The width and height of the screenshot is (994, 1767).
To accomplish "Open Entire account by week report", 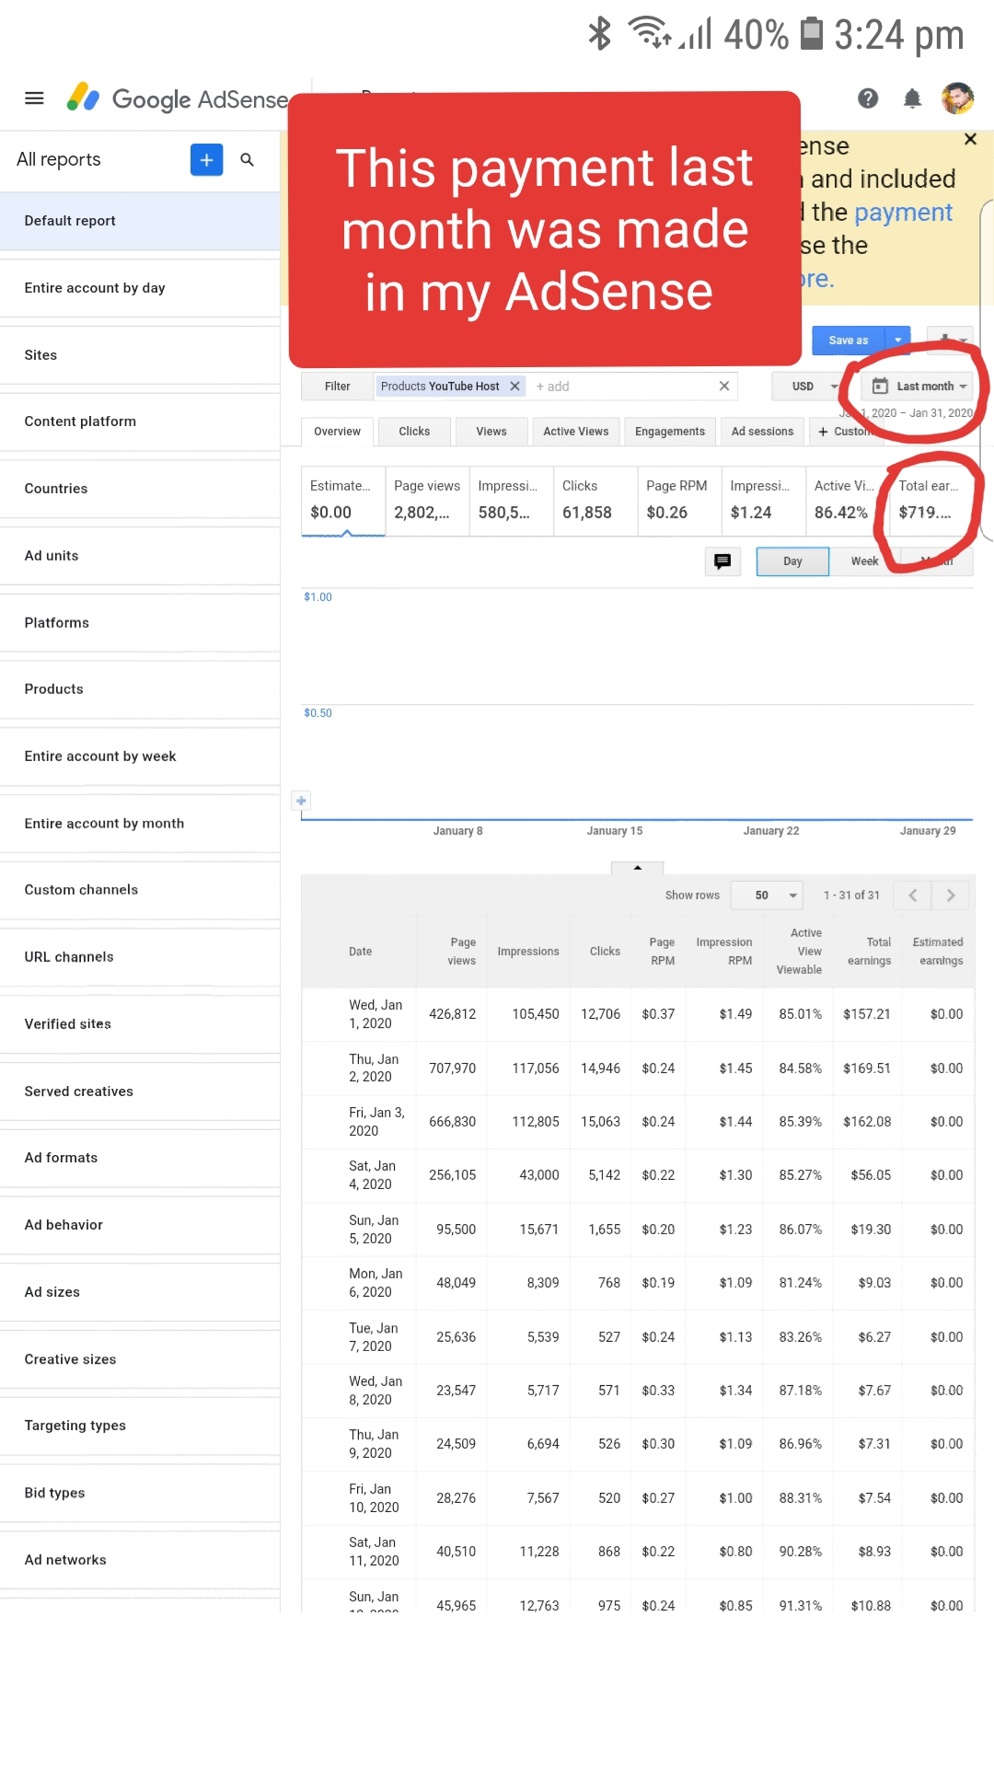I will point(140,756).
